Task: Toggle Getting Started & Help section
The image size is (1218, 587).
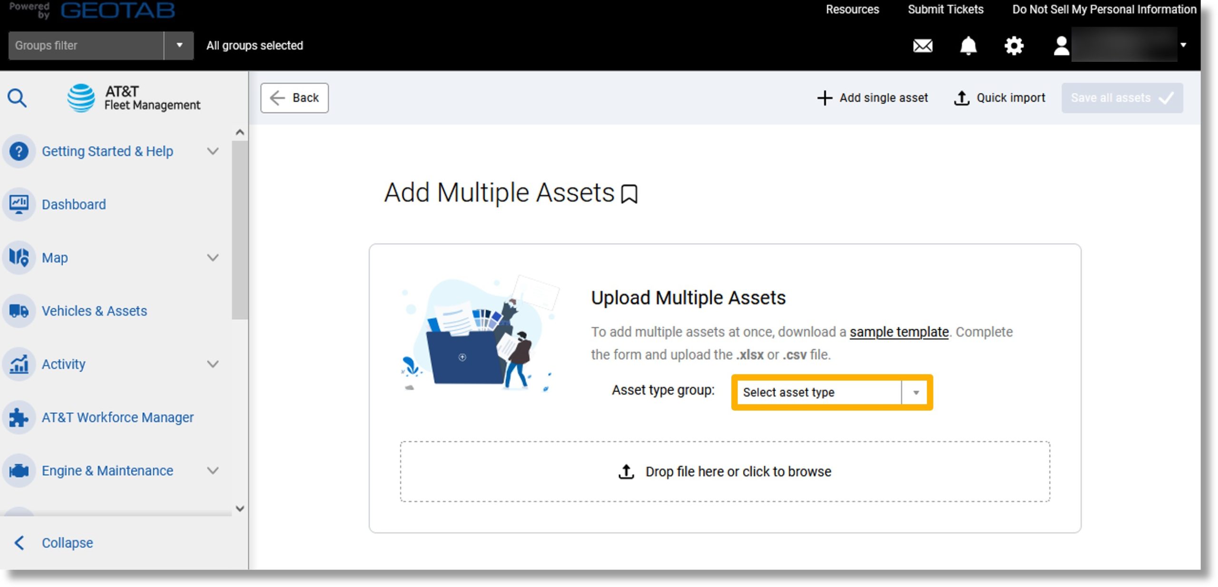Action: coord(215,151)
